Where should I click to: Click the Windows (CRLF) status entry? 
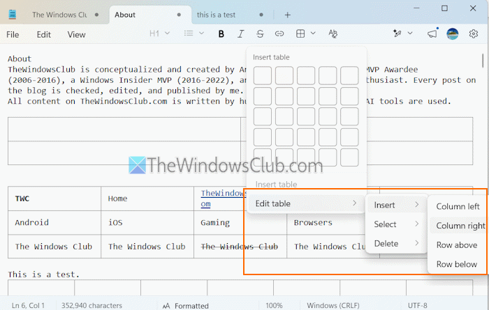click(333, 306)
